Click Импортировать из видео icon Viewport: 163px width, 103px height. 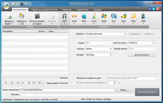37,16
